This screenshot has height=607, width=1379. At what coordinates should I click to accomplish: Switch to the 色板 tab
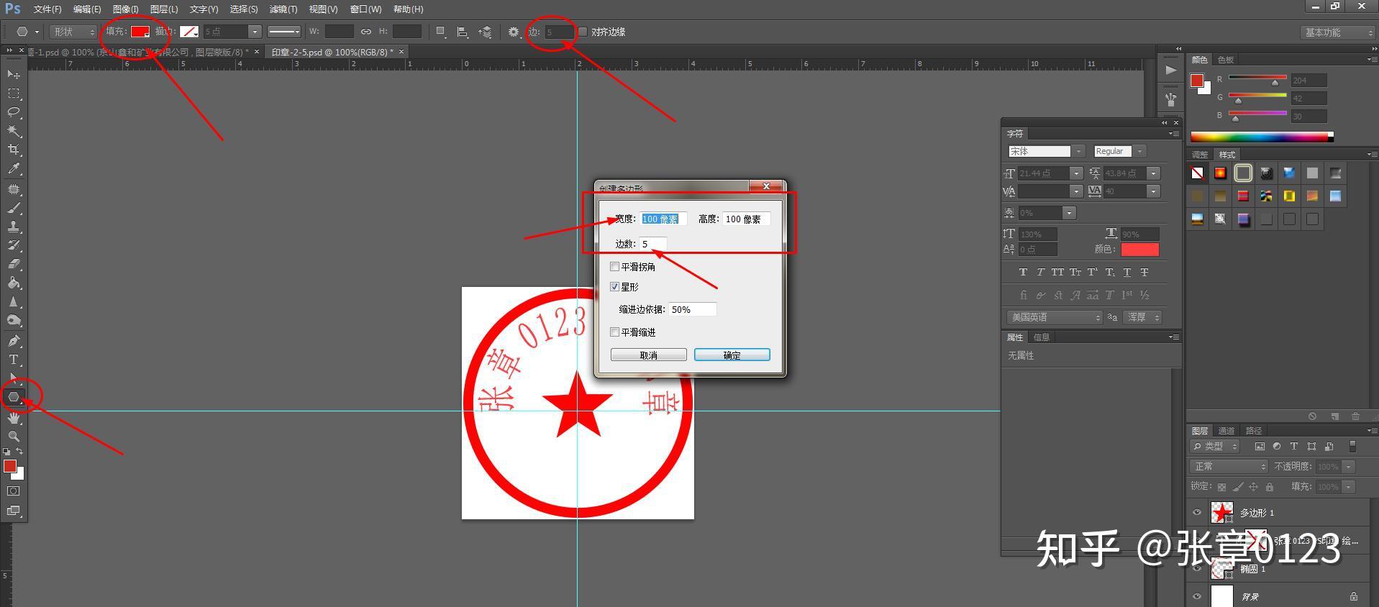[x=1226, y=60]
